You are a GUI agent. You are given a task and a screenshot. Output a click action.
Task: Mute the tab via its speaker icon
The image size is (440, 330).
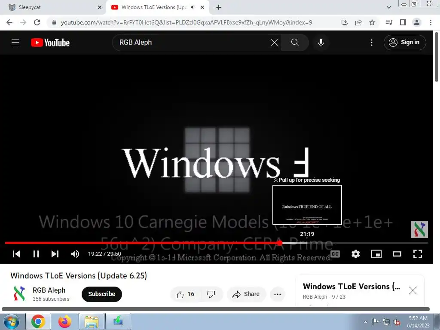click(193, 7)
